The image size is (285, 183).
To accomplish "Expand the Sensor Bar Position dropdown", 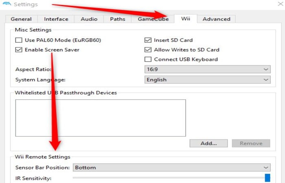I will coord(171,168).
